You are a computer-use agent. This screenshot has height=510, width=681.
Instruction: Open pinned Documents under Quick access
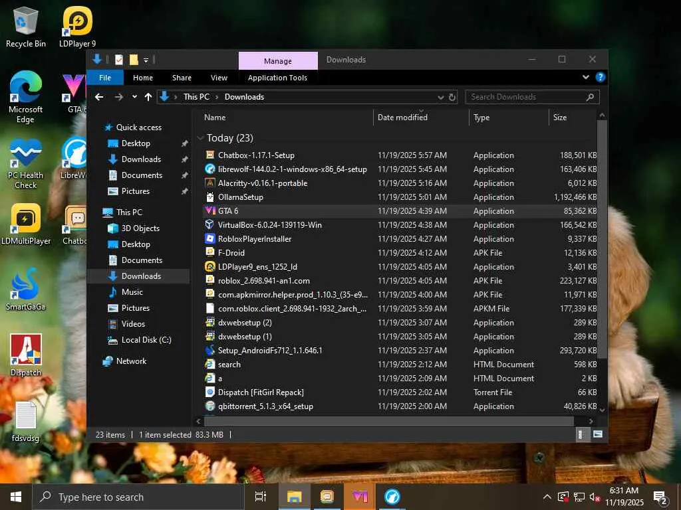point(142,175)
